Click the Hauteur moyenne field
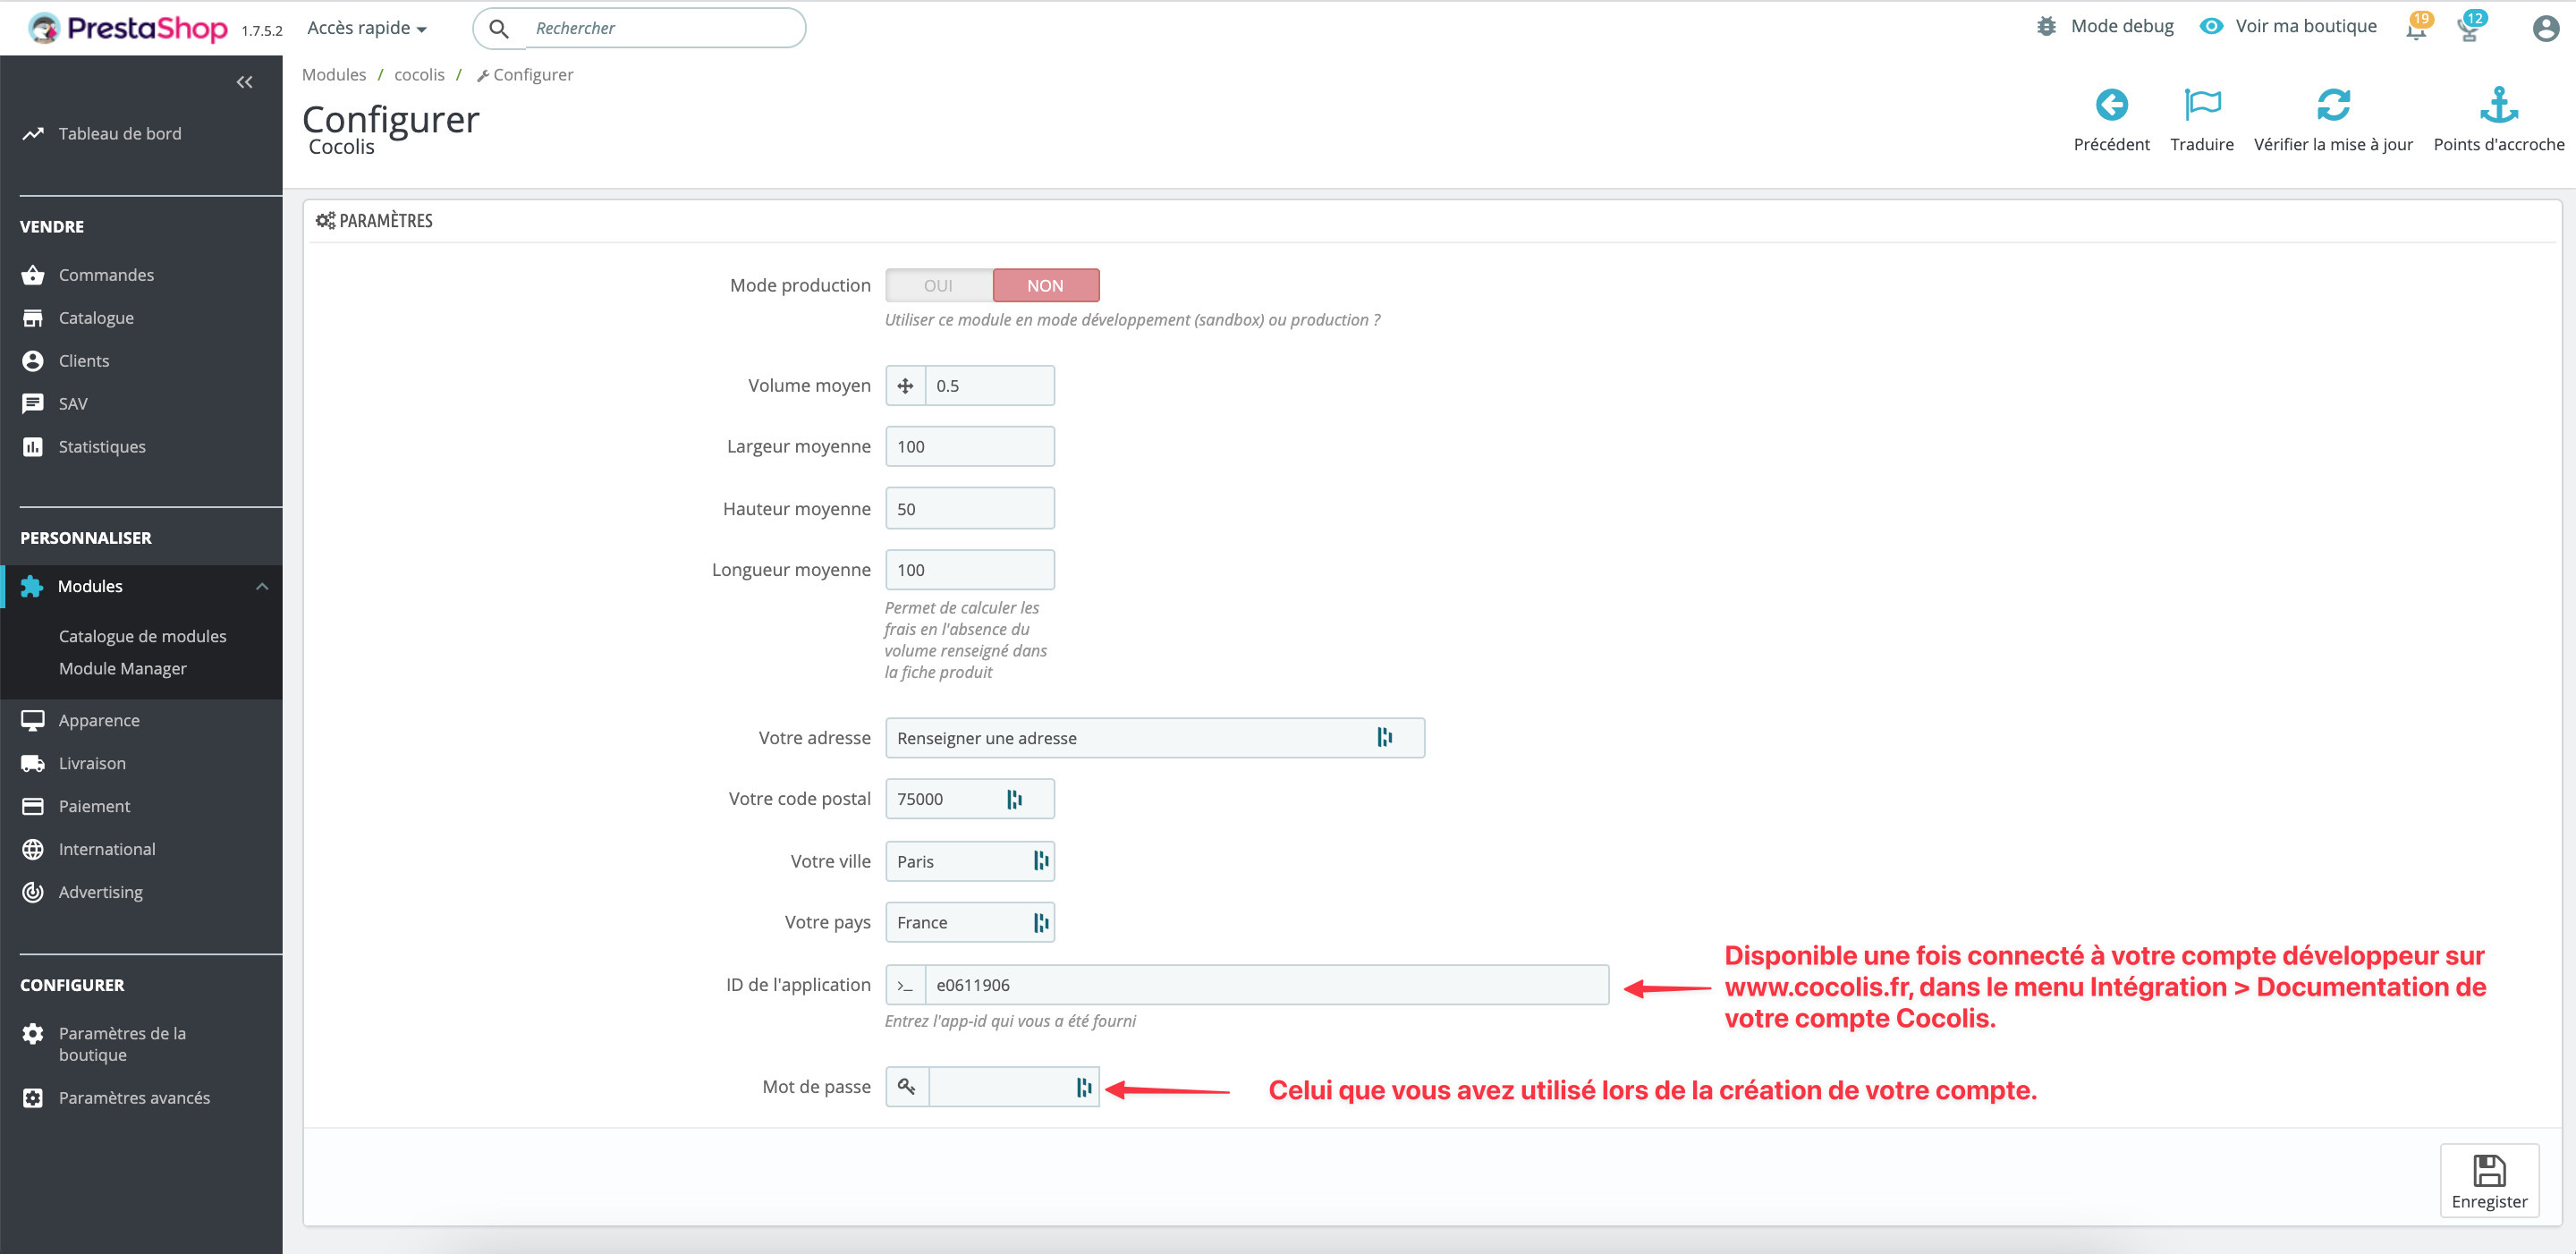 click(969, 509)
